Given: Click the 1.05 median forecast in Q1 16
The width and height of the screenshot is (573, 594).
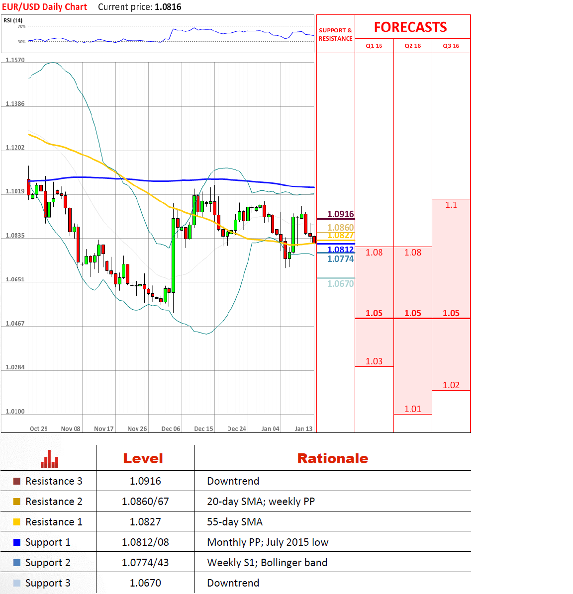Looking at the screenshot, I should [374, 313].
